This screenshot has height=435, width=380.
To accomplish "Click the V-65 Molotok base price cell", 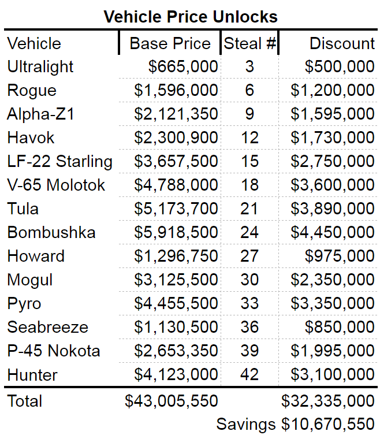I will (x=176, y=185).
